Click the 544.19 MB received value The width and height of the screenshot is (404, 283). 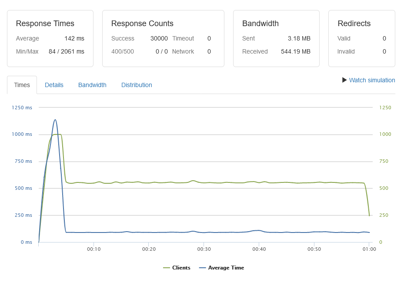[296, 51]
